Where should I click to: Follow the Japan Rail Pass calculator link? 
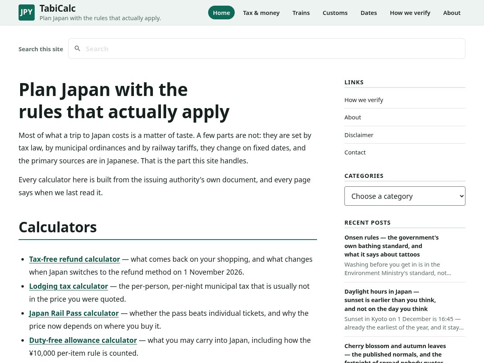(74, 313)
